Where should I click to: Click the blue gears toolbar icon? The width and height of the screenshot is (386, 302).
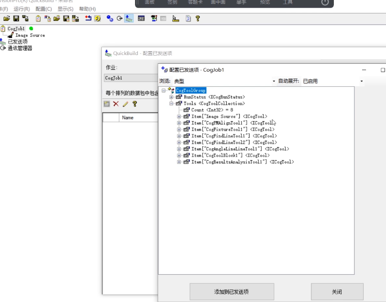click(x=110, y=19)
